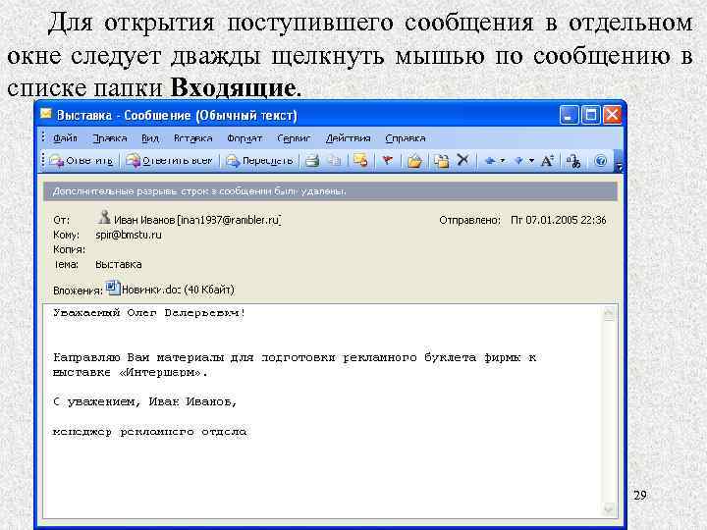Click sender name Иван Иванов
The image size is (707, 530).
click(x=144, y=220)
